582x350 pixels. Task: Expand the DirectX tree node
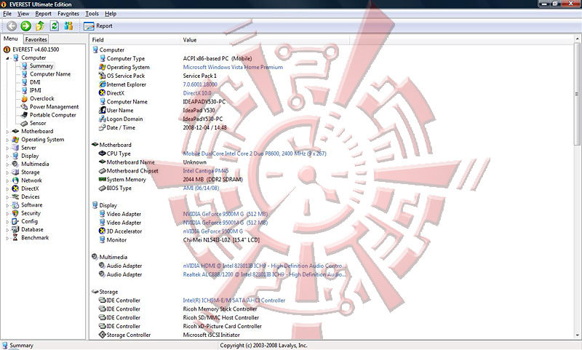(7, 188)
